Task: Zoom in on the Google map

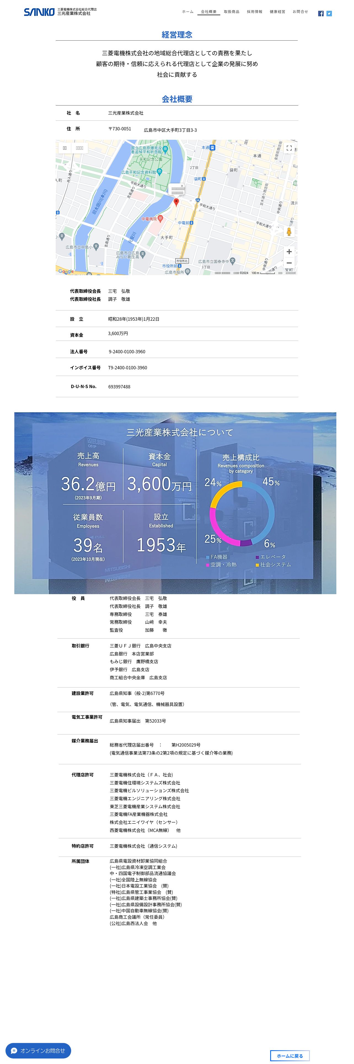Action: click(289, 252)
